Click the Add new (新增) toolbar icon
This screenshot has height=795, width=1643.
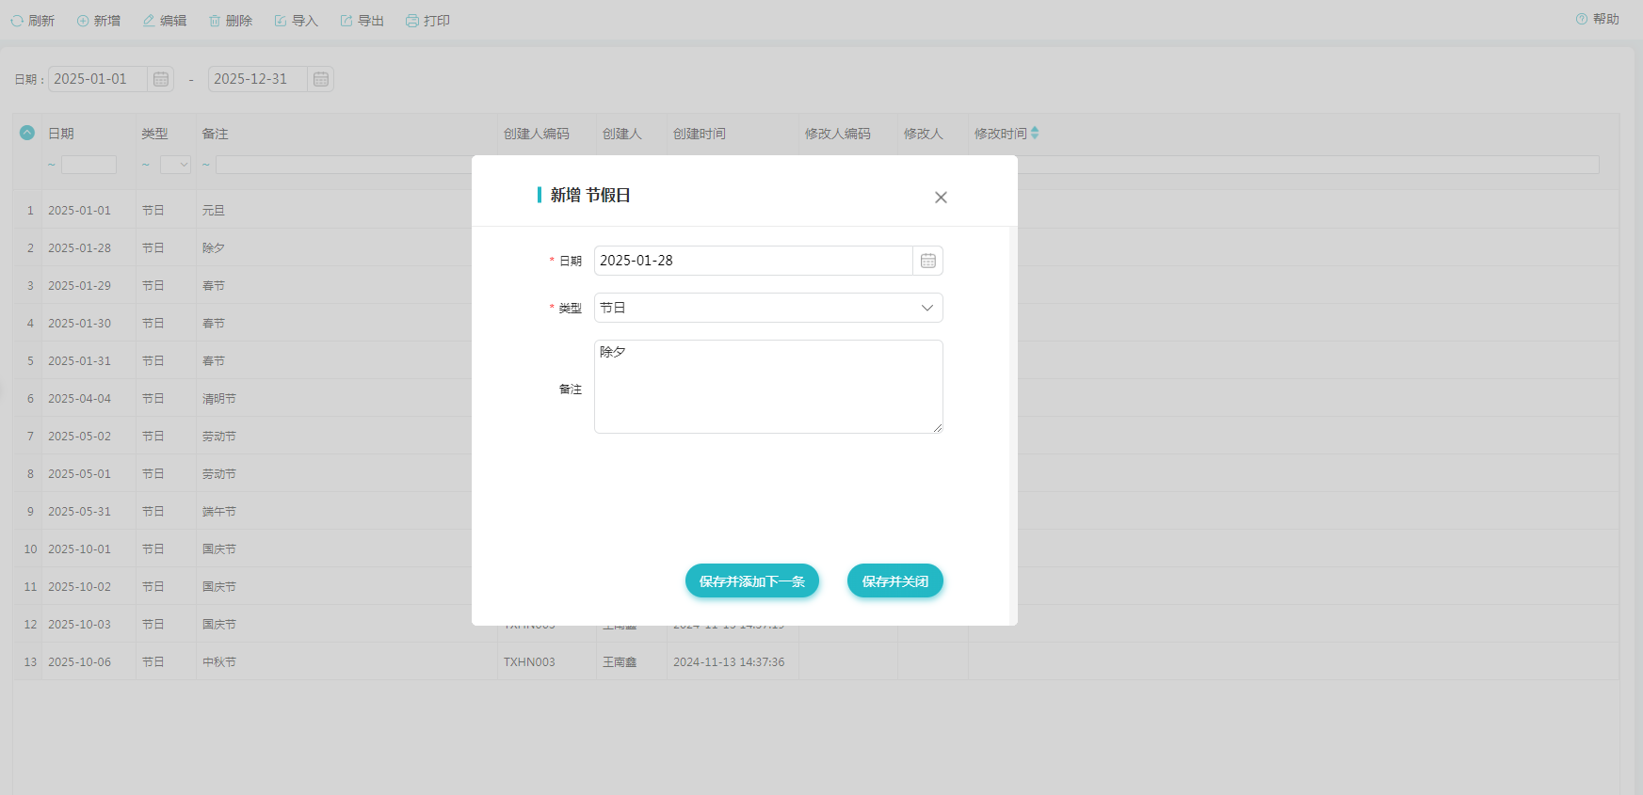coord(83,21)
